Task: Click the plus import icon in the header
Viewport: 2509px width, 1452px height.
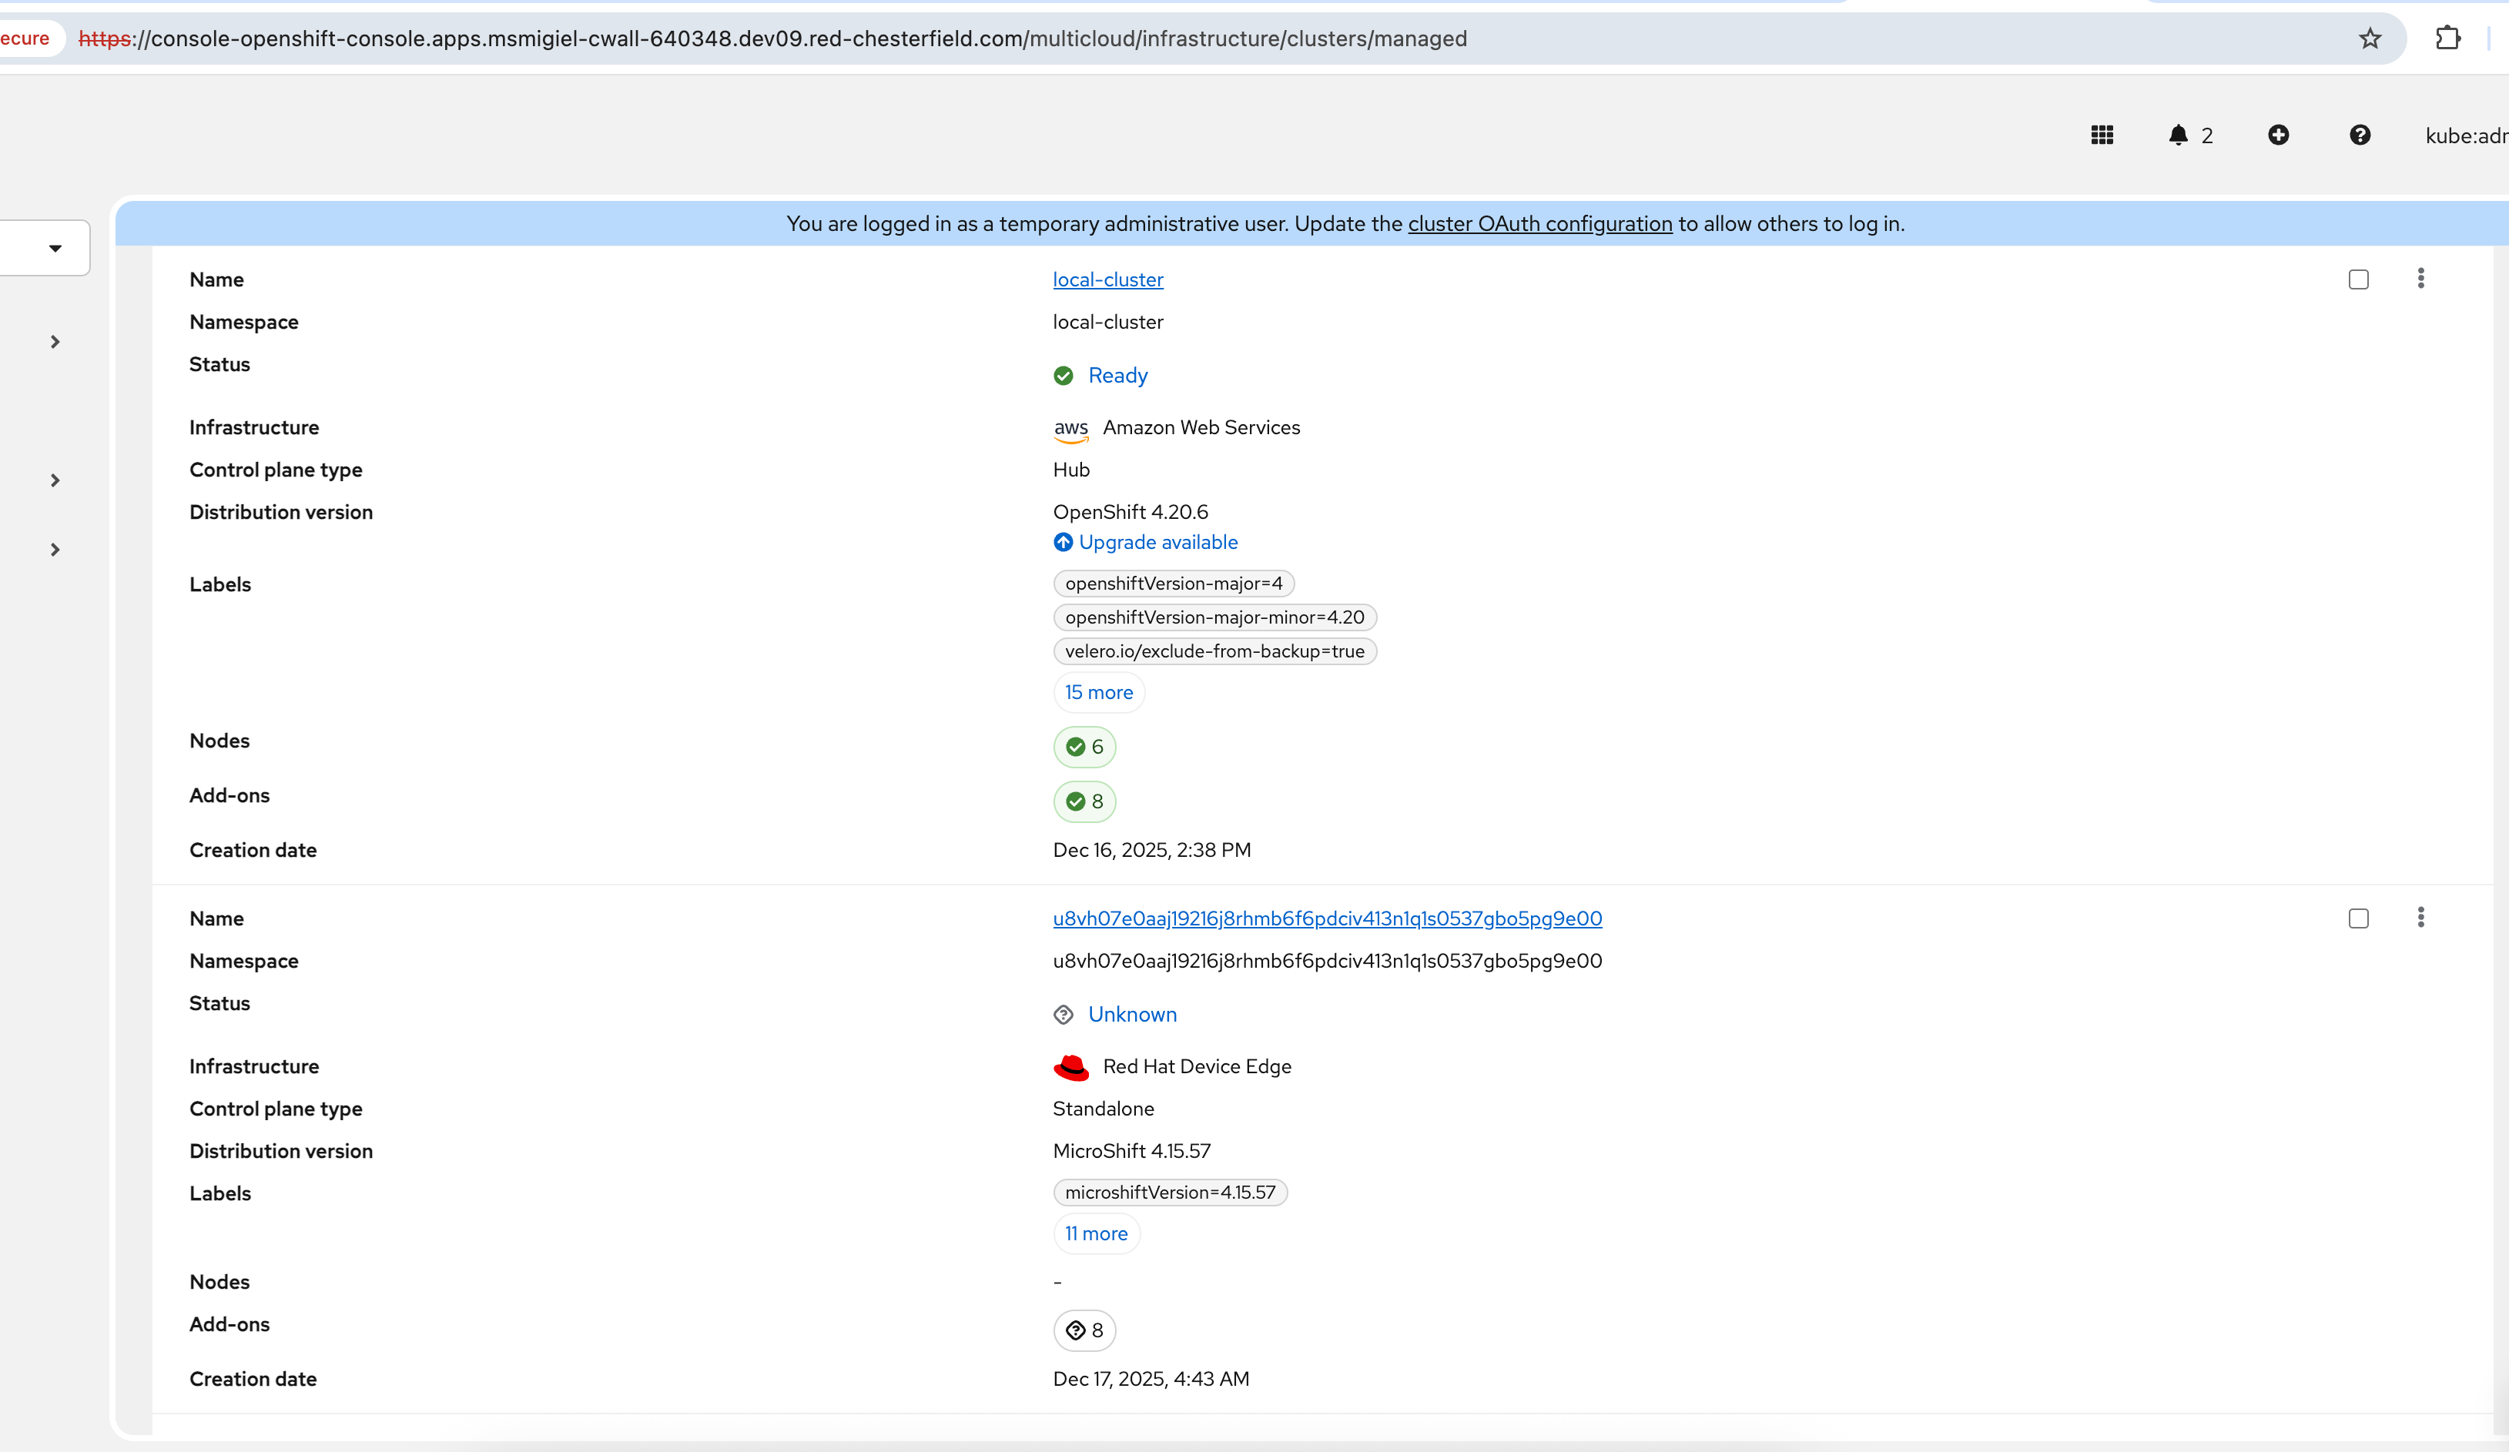Action: (2278, 135)
